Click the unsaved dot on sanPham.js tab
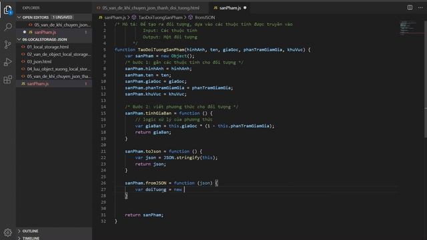The image size is (427, 240). coord(245,8)
